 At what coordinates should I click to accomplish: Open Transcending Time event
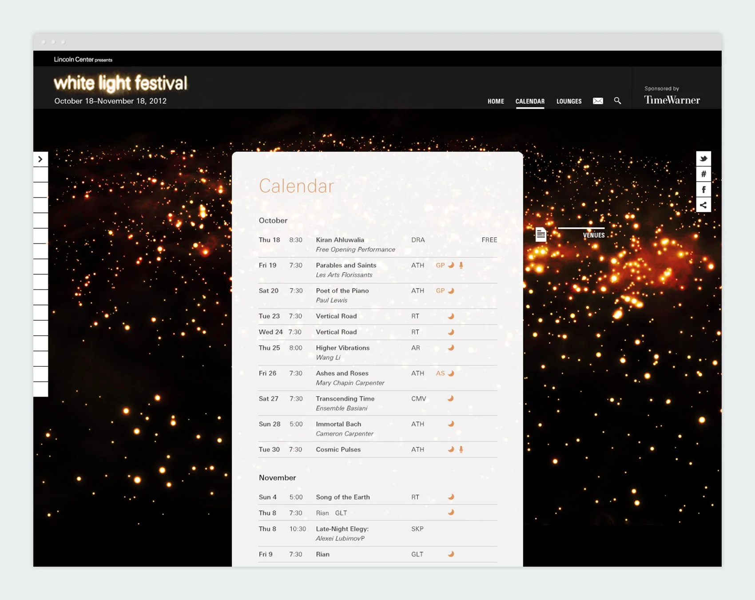pyautogui.click(x=345, y=399)
